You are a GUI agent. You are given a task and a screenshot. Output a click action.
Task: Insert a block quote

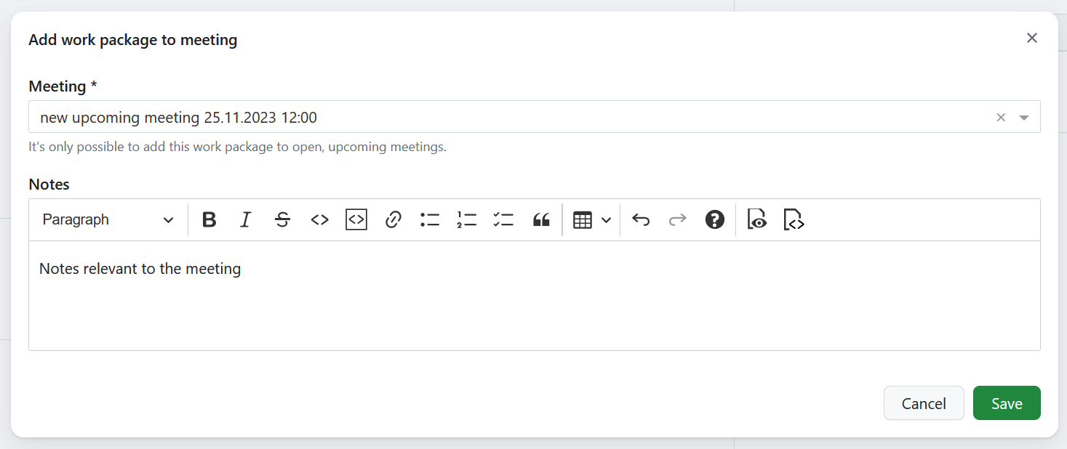coord(541,220)
